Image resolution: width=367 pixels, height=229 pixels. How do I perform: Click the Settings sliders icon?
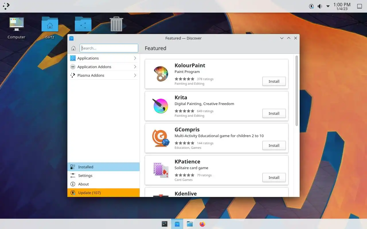tap(73, 175)
